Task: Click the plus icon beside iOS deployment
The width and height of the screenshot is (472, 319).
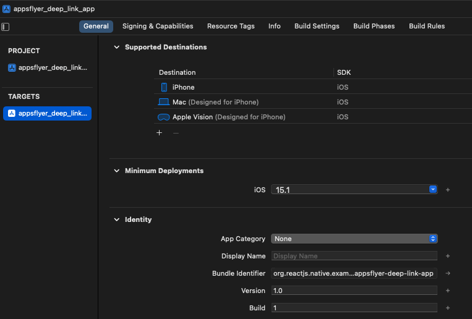Action: tap(448, 190)
